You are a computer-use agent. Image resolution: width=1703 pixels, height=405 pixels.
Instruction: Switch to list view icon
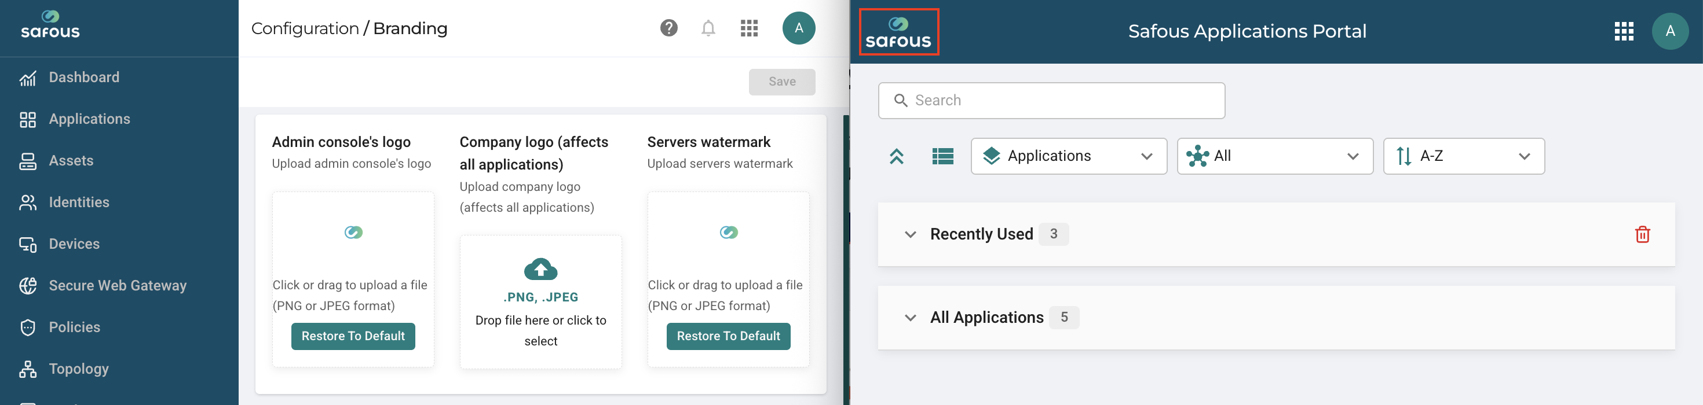click(943, 156)
